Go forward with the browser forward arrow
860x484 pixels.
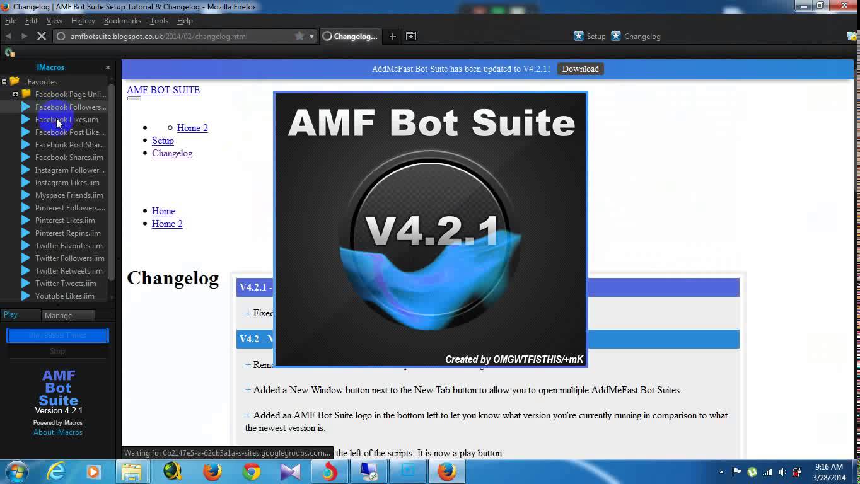(24, 37)
